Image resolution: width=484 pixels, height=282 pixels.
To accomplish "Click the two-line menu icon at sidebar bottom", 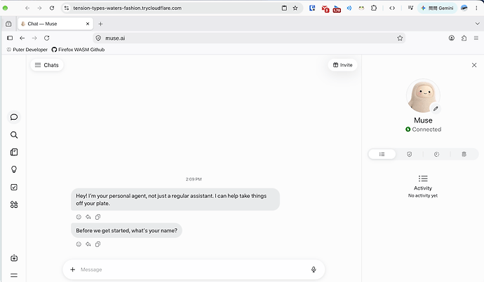I will (14, 276).
